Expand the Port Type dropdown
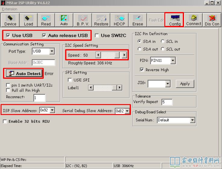Image resolution: width=222 pixels, height=169 pixels. 52,51
